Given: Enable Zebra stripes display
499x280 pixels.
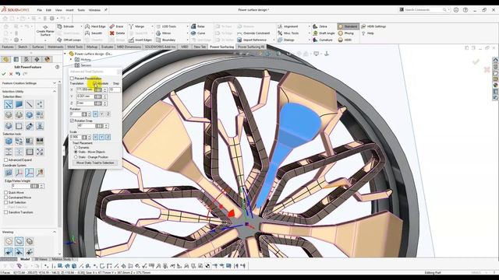Looking at the screenshot, I should click(320, 26).
